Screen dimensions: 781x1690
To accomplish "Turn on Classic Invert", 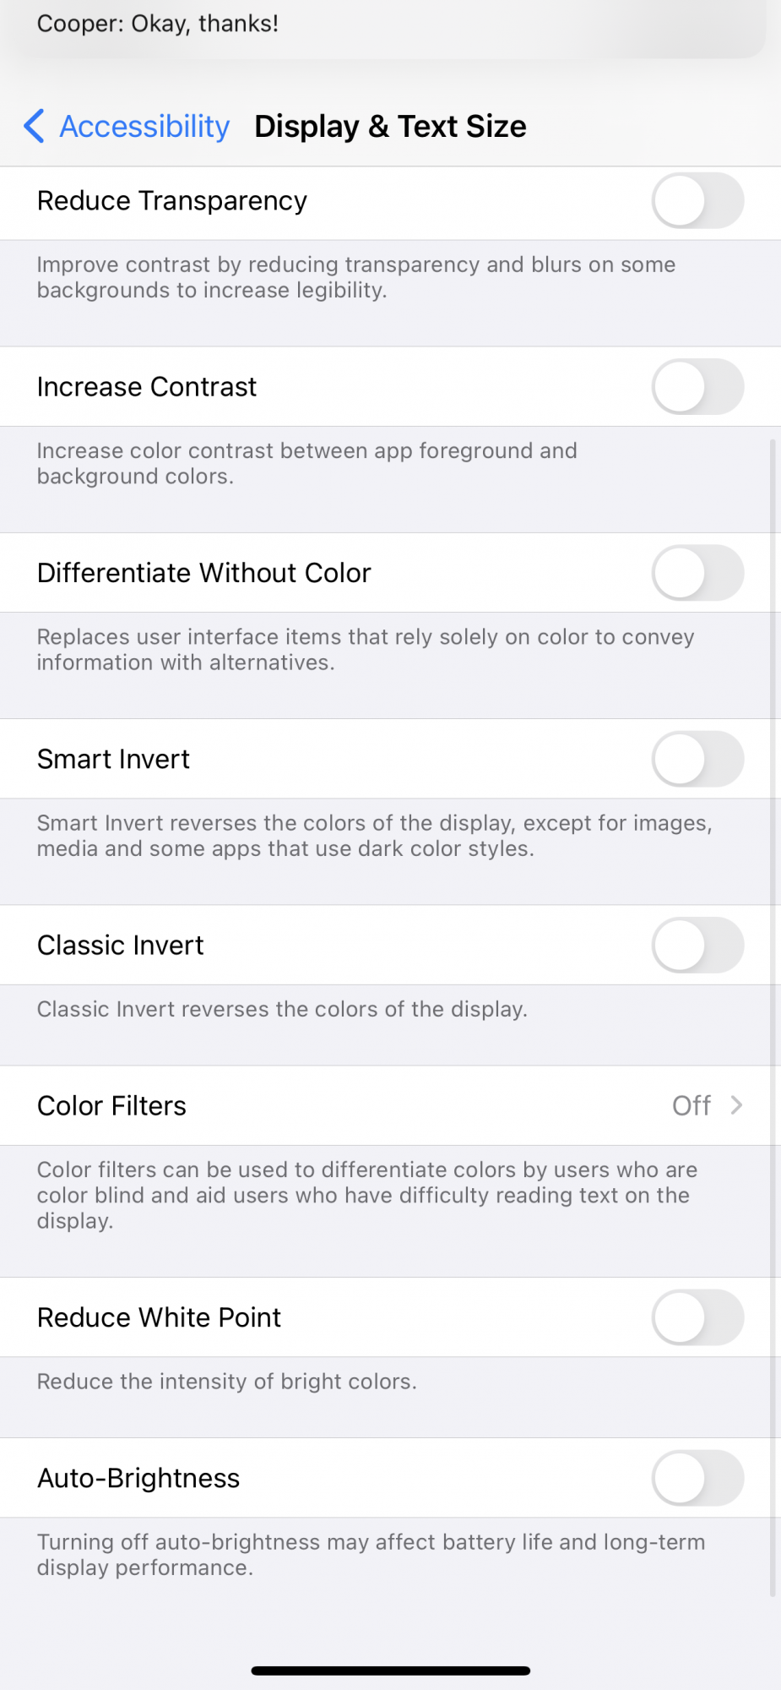I will 697,945.
